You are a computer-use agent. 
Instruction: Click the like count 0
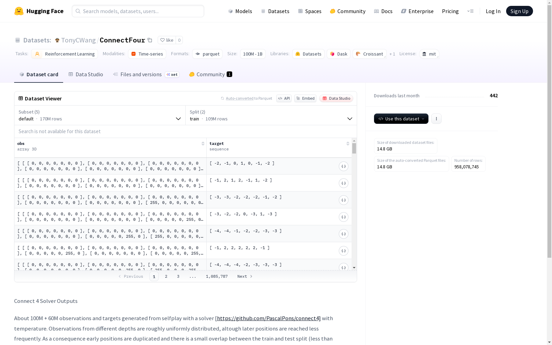(x=179, y=40)
